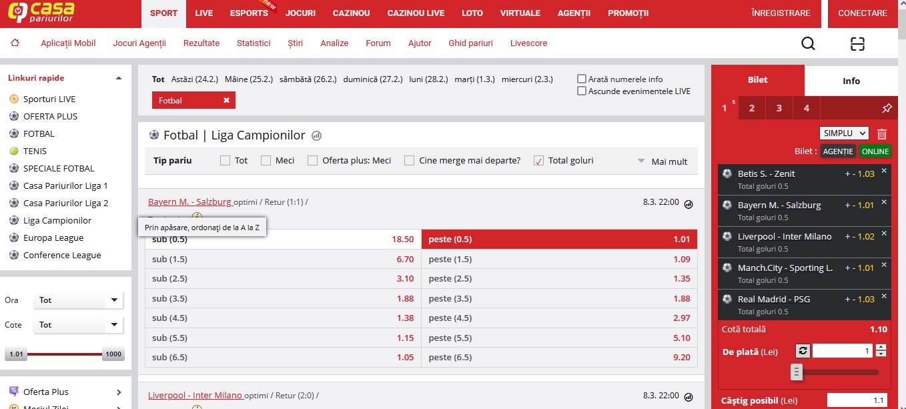Click the Conference League ball icon
The height and width of the screenshot is (409, 906).
(x=14, y=255)
